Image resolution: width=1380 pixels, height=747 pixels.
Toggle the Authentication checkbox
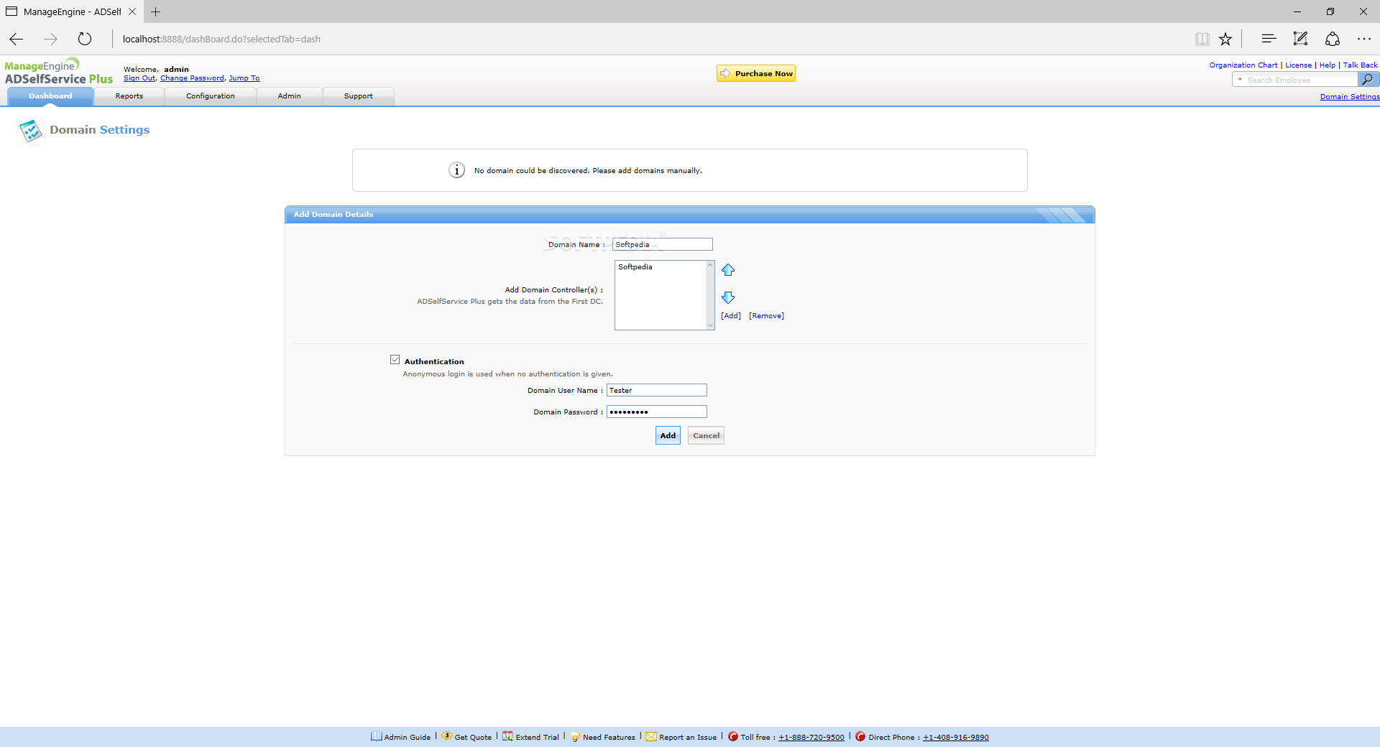(x=395, y=360)
